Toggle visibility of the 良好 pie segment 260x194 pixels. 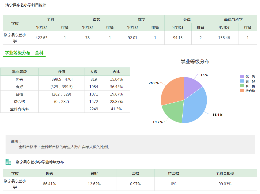point(248,81)
